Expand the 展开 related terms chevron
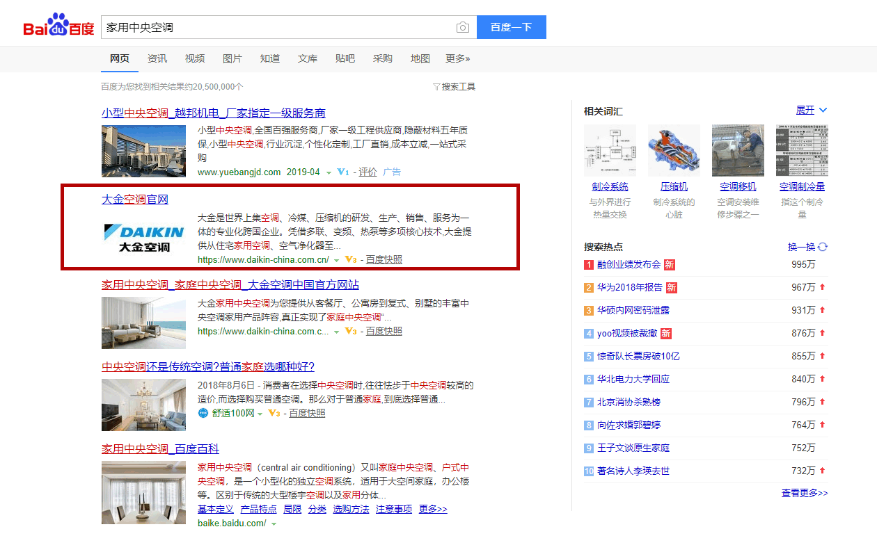Screen dimensions: 877x552 pyautogui.click(x=823, y=111)
